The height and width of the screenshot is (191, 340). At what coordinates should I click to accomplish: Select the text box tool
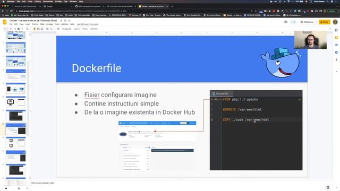[x=38, y=29]
